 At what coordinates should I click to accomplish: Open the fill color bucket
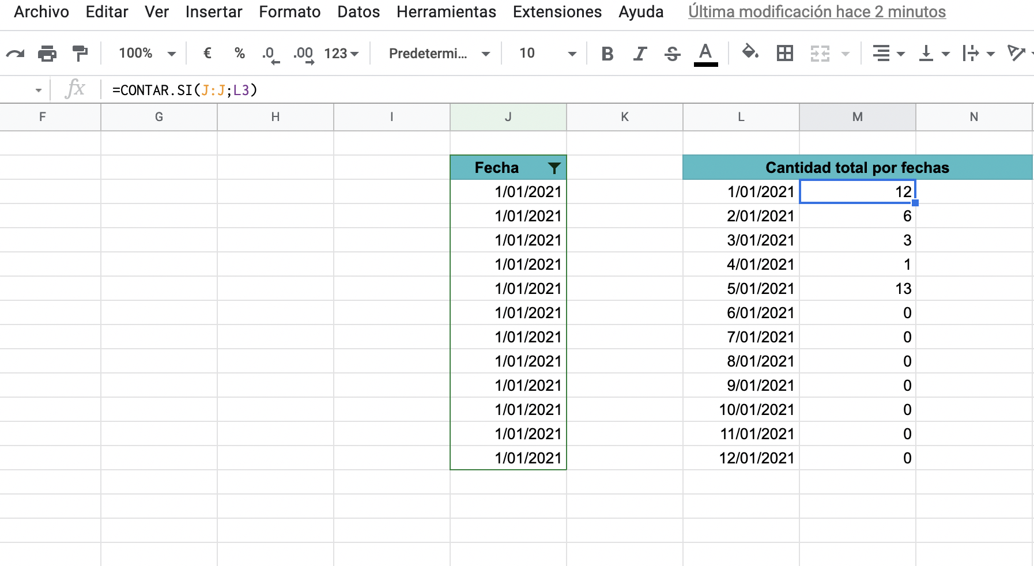[x=750, y=52]
